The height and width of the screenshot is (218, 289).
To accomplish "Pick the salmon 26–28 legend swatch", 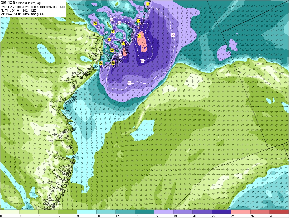I will 260,212.
